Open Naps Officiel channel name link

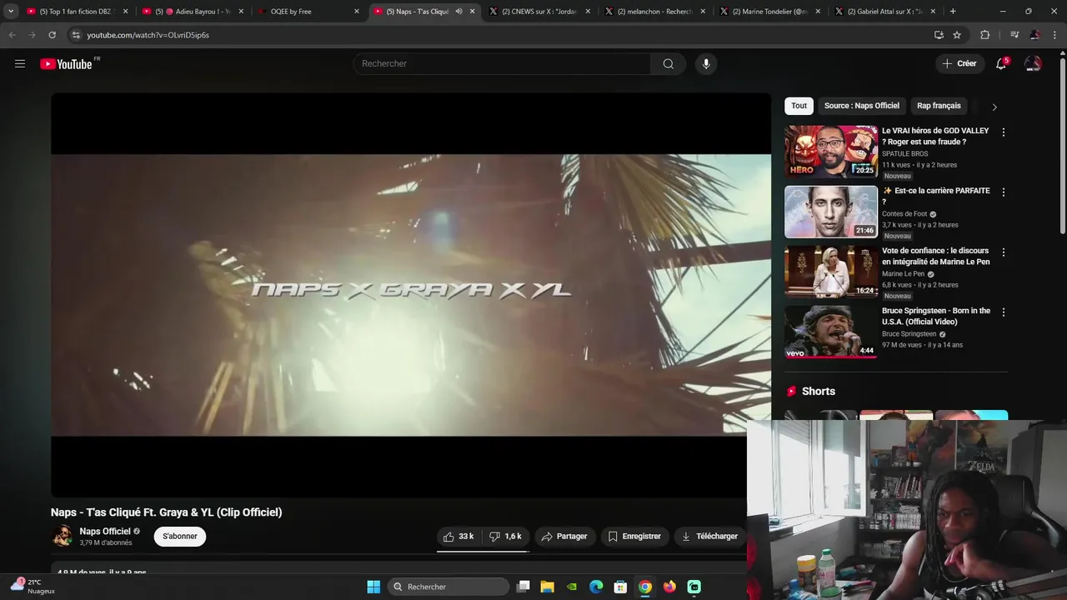click(x=105, y=532)
